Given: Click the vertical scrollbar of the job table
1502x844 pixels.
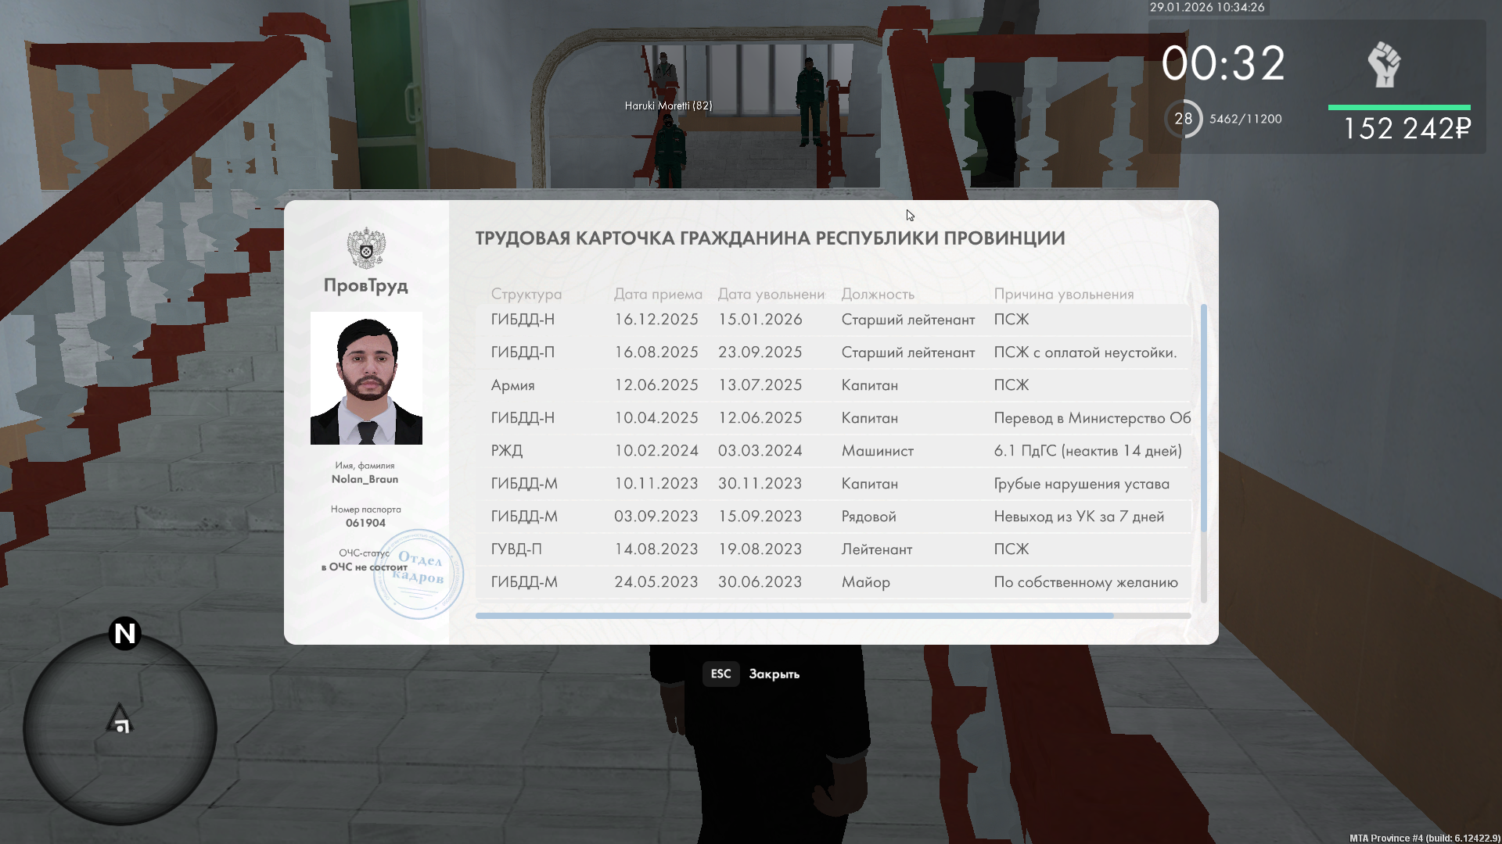Looking at the screenshot, I should tap(1203, 418).
